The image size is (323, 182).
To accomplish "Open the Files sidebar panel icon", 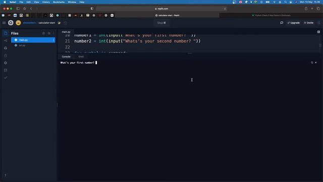I will point(6,33).
